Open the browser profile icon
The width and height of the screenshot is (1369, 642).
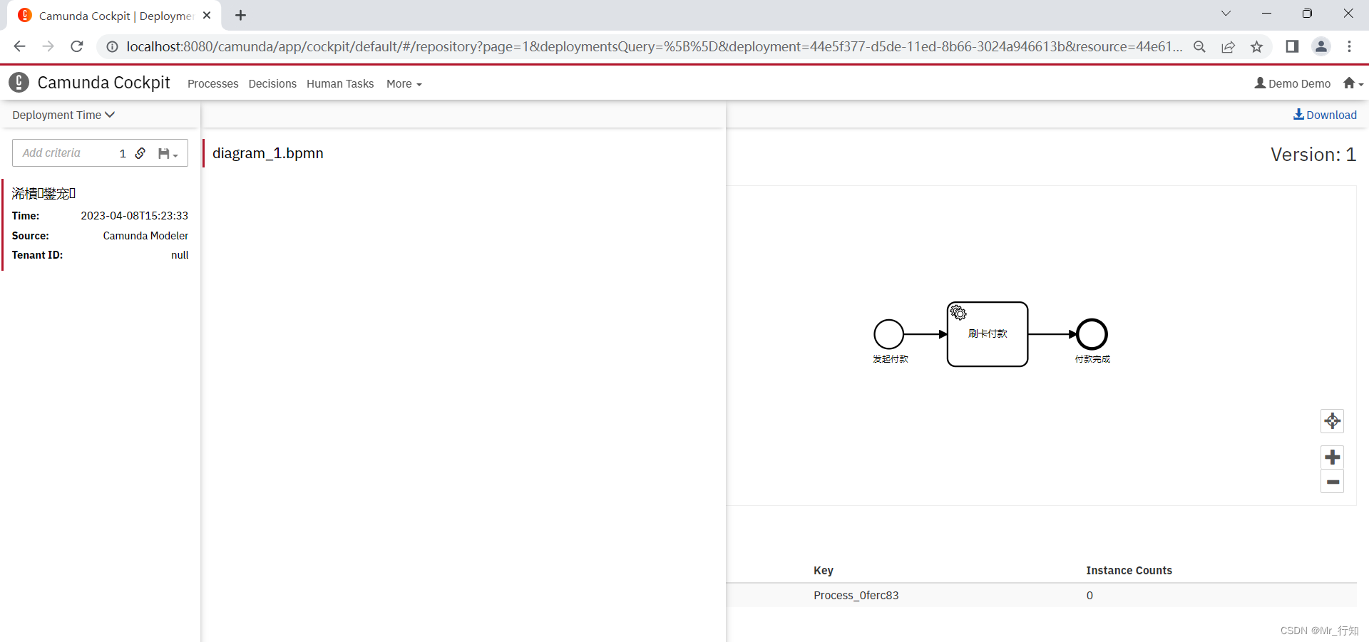[1321, 46]
